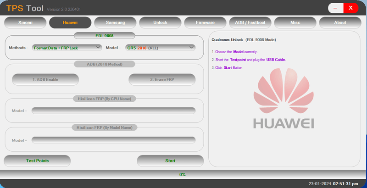Open the Samsung tab

(115, 22)
